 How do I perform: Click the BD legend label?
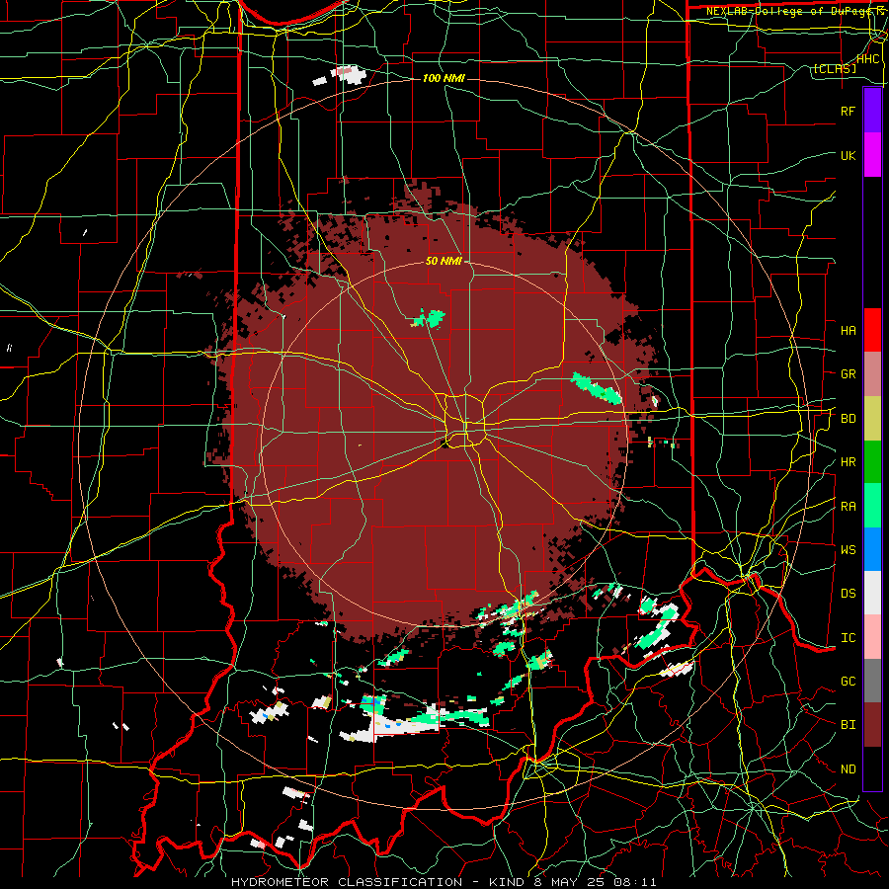click(x=848, y=419)
